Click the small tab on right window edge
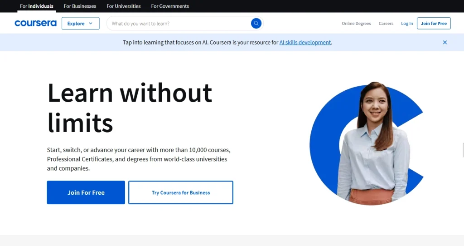This screenshot has height=246, width=464. tap(462, 149)
